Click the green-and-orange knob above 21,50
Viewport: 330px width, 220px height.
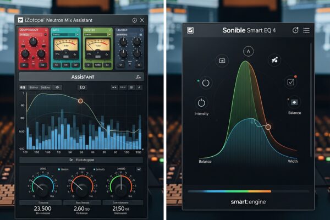(121, 189)
